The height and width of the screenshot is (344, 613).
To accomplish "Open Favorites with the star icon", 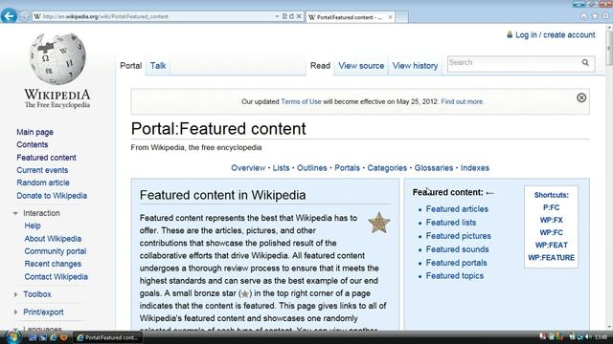I will [595, 16].
